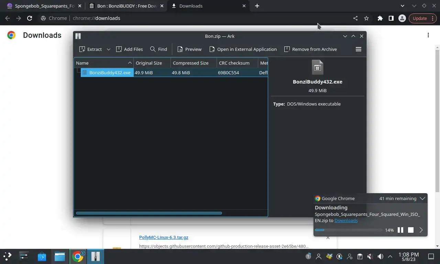
Task: Click the Extract button in Ark
Action: 90,49
